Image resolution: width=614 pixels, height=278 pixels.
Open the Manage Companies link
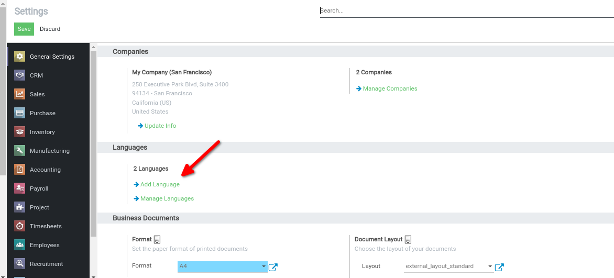click(x=390, y=88)
